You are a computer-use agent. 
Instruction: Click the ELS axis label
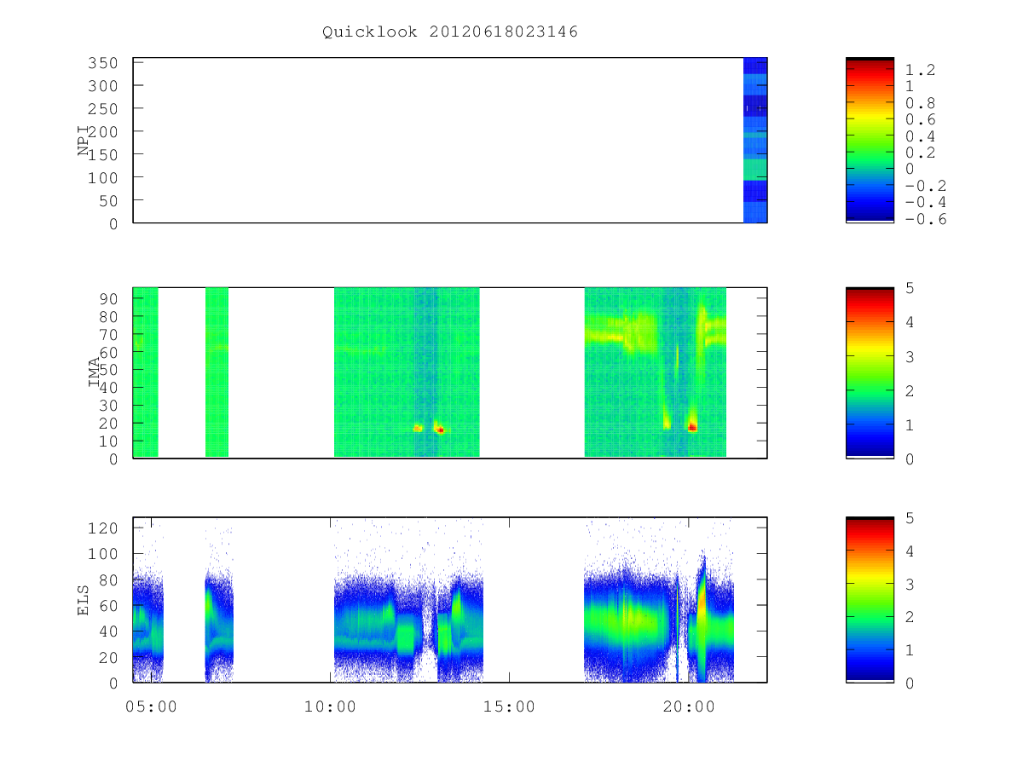84,600
